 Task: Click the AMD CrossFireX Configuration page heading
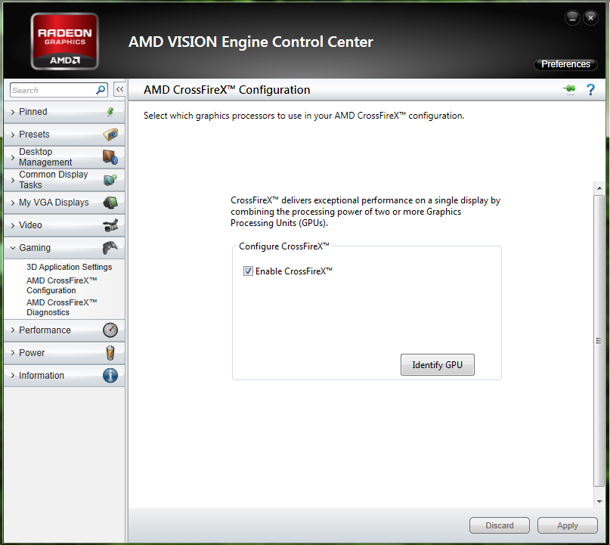click(227, 90)
